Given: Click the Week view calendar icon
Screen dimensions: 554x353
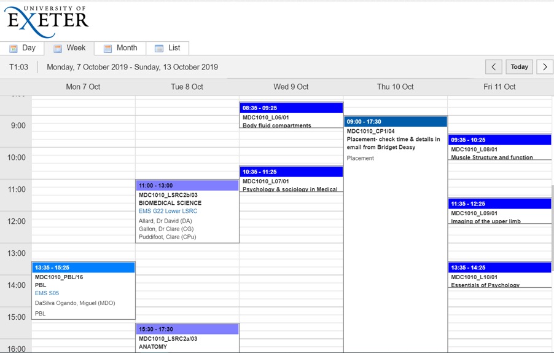Looking at the screenshot, I should pyautogui.click(x=58, y=49).
